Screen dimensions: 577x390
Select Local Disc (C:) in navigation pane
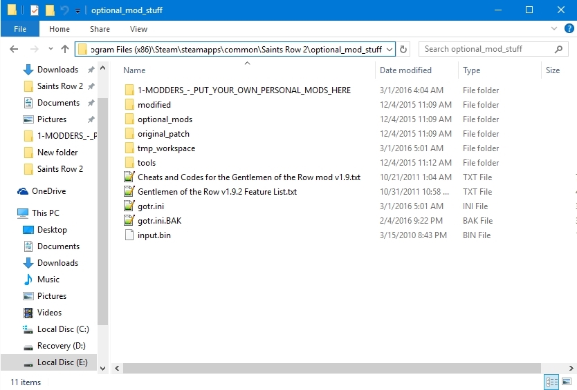(x=57, y=329)
